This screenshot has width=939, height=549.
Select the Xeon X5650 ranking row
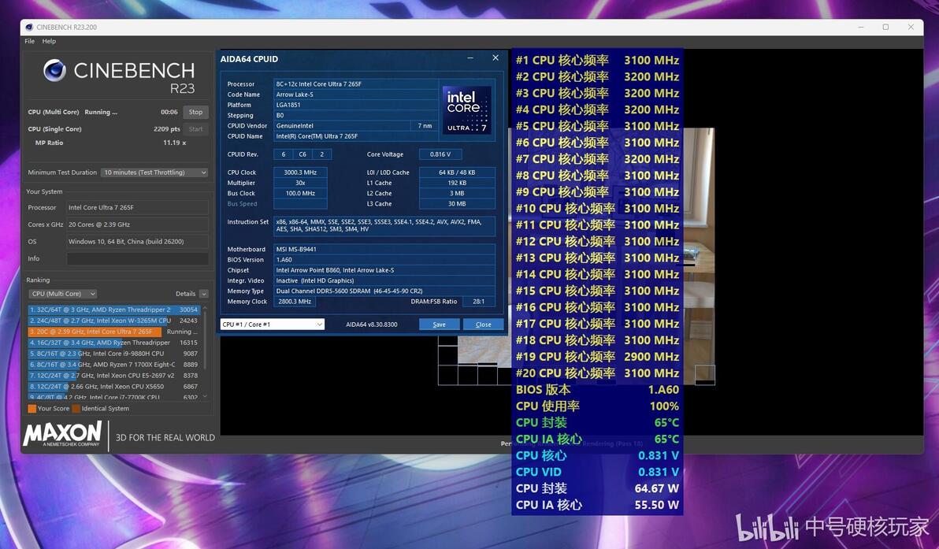click(x=113, y=386)
